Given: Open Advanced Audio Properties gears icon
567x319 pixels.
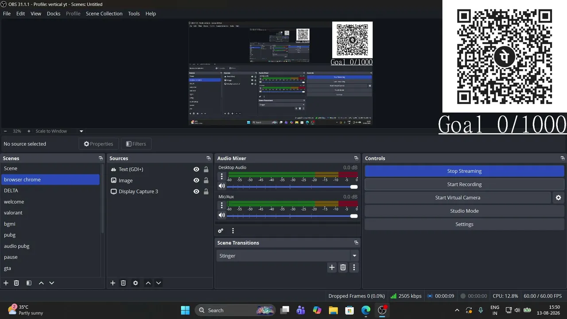Looking at the screenshot, I should 221,231.
